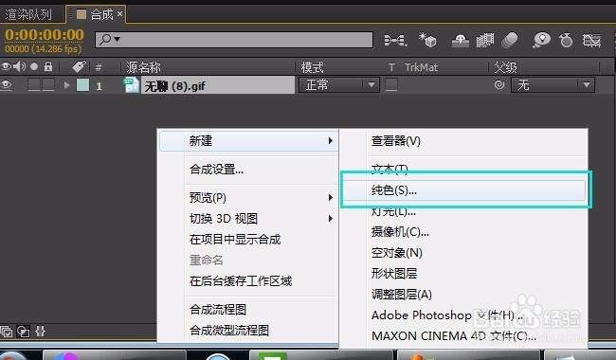Expand the transfer controls pane icon

pyautogui.click(x=23, y=332)
